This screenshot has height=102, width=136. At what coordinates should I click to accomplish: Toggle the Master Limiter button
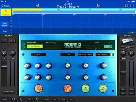click(4, 41)
